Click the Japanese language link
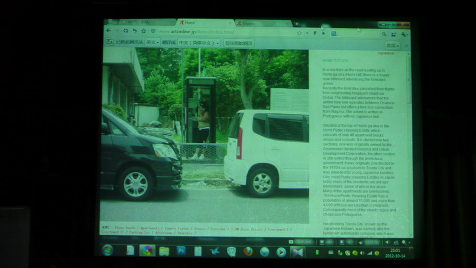The width and height of the screenshot is (476, 268). click(x=386, y=53)
